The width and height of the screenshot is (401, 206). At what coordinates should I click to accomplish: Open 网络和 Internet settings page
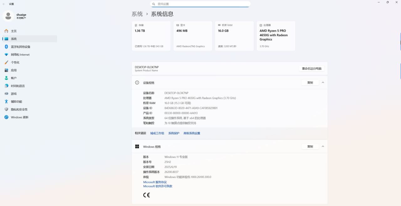pos(30,54)
